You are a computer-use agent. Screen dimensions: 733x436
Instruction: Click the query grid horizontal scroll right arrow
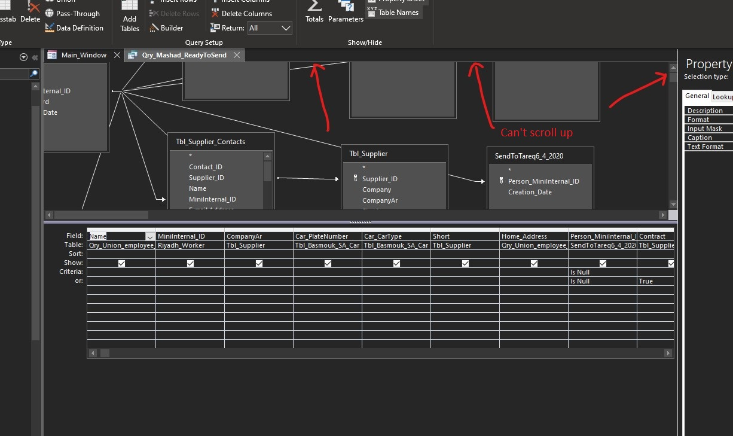click(668, 353)
